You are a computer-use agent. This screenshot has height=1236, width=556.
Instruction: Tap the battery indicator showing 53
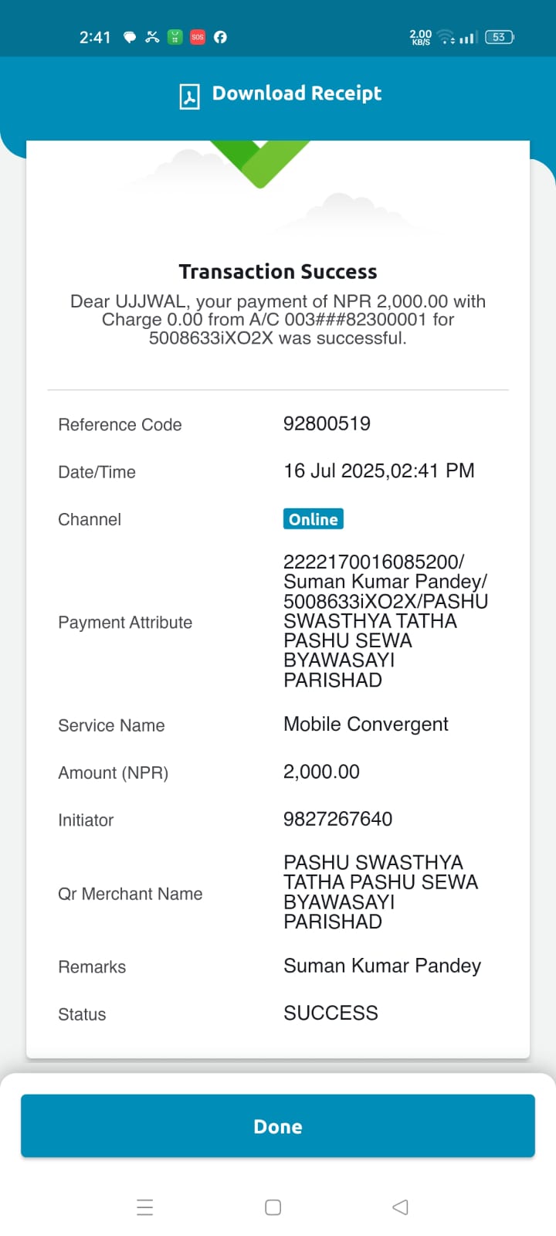pyautogui.click(x=500, y=37)
